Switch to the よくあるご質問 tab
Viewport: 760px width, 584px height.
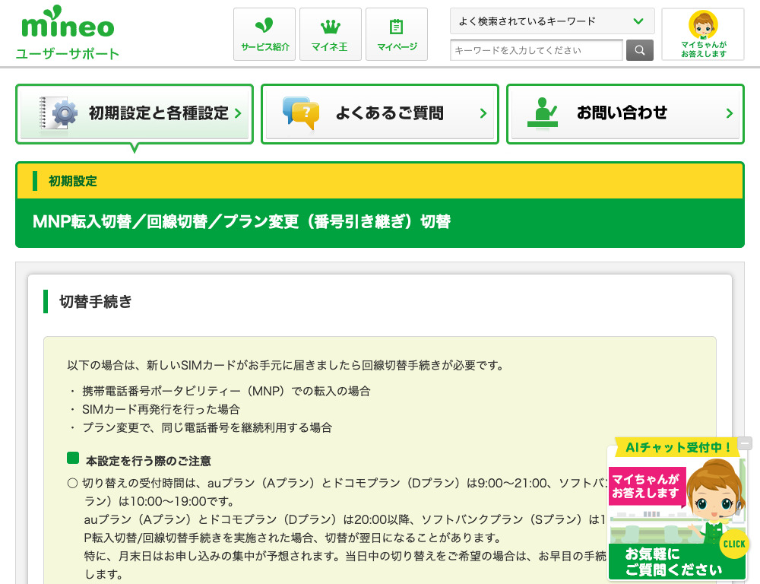[x=388, y=114]
